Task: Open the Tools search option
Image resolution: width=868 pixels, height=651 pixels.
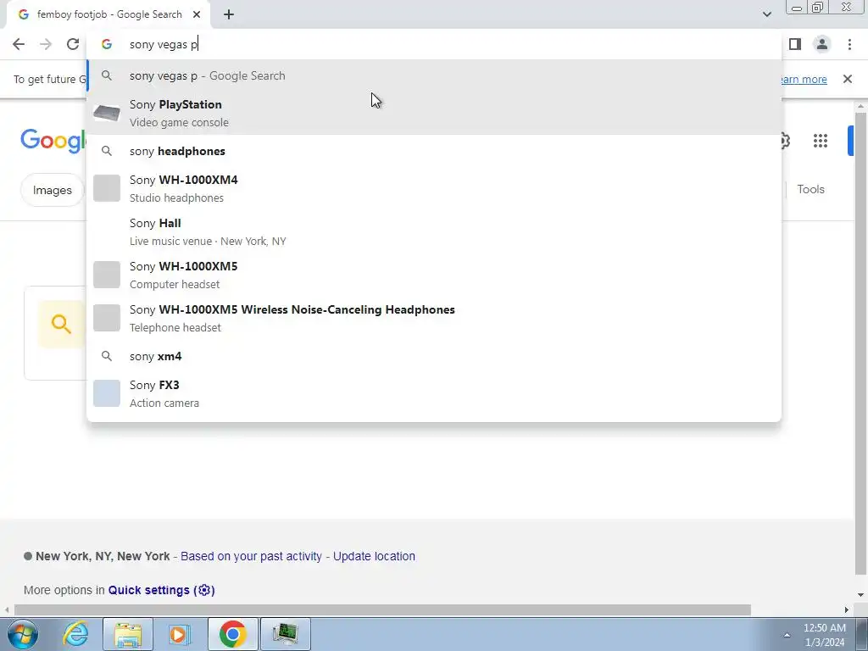Action: tap(811, 189)
